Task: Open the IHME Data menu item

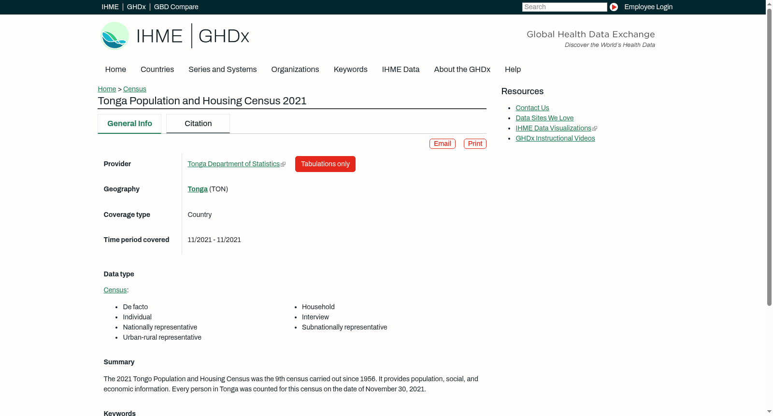Action: pos(401,70)
